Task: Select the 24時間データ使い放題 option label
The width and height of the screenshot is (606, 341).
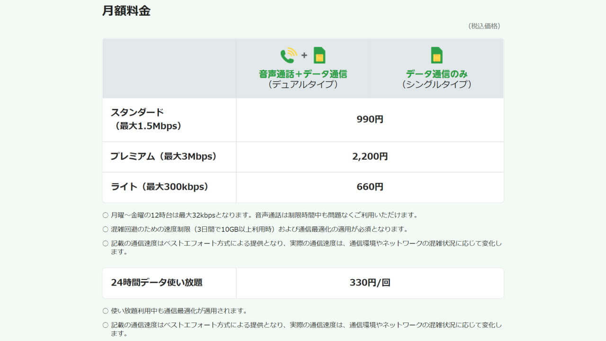Action: pyautogui.click(x=157, y=283)
